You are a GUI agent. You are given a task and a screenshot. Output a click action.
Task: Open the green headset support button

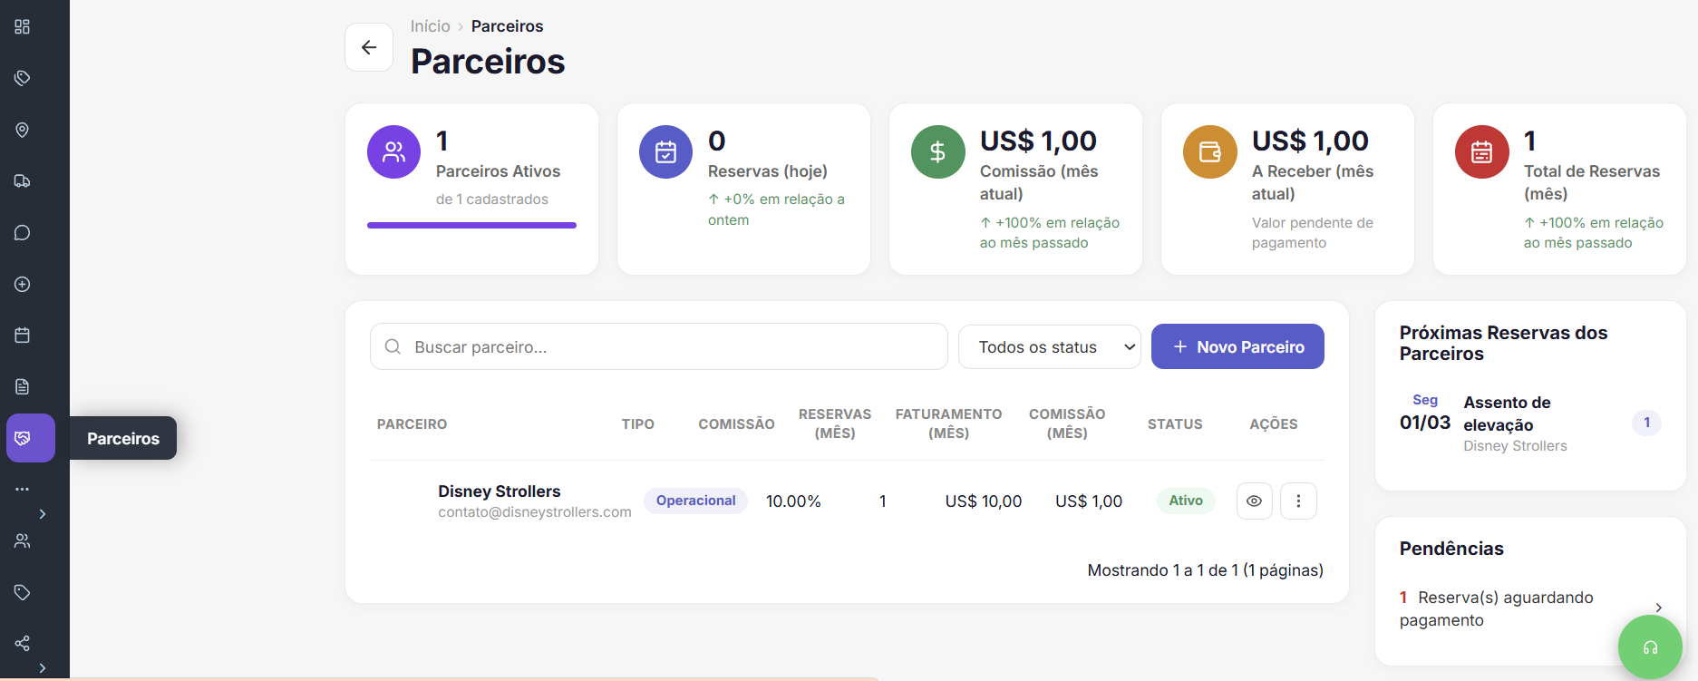[x=1650, y=647]
